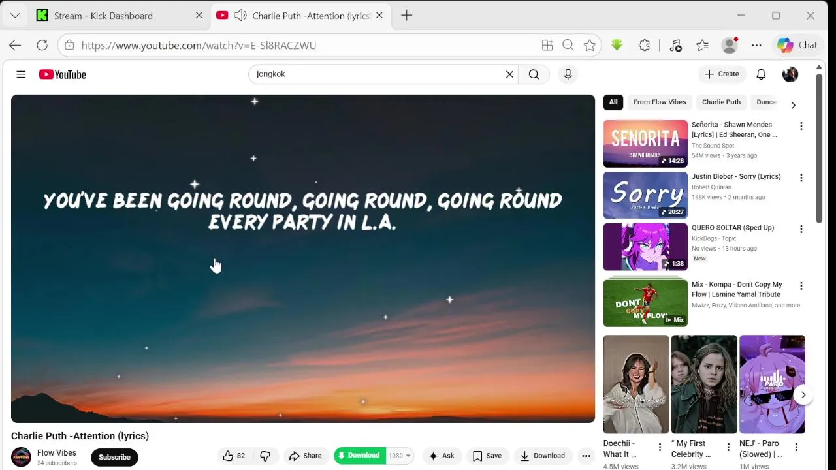836x470 pixels.
Task: Subscribe to Flow Vibes channel
Action: pos(114,457)
